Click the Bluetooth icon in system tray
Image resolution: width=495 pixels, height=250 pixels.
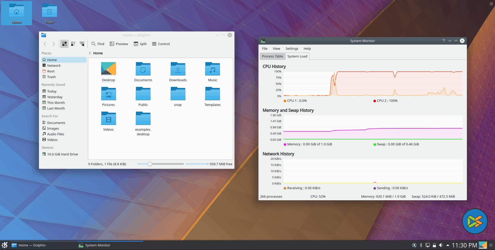tap(421, 245)
